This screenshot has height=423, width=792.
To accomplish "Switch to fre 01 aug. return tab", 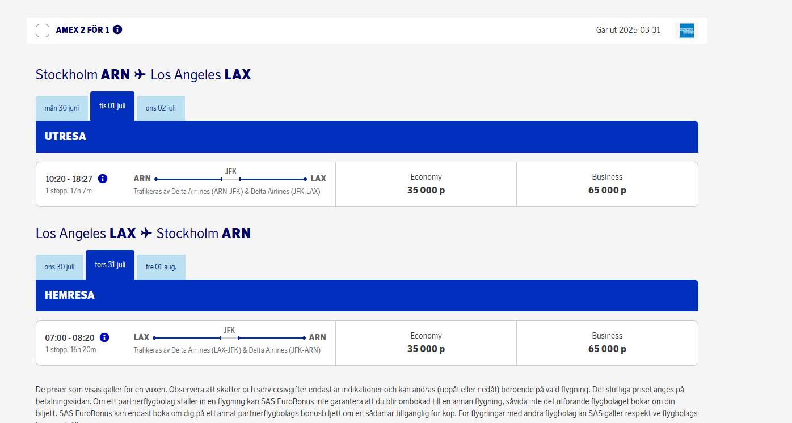I will 161,267.
